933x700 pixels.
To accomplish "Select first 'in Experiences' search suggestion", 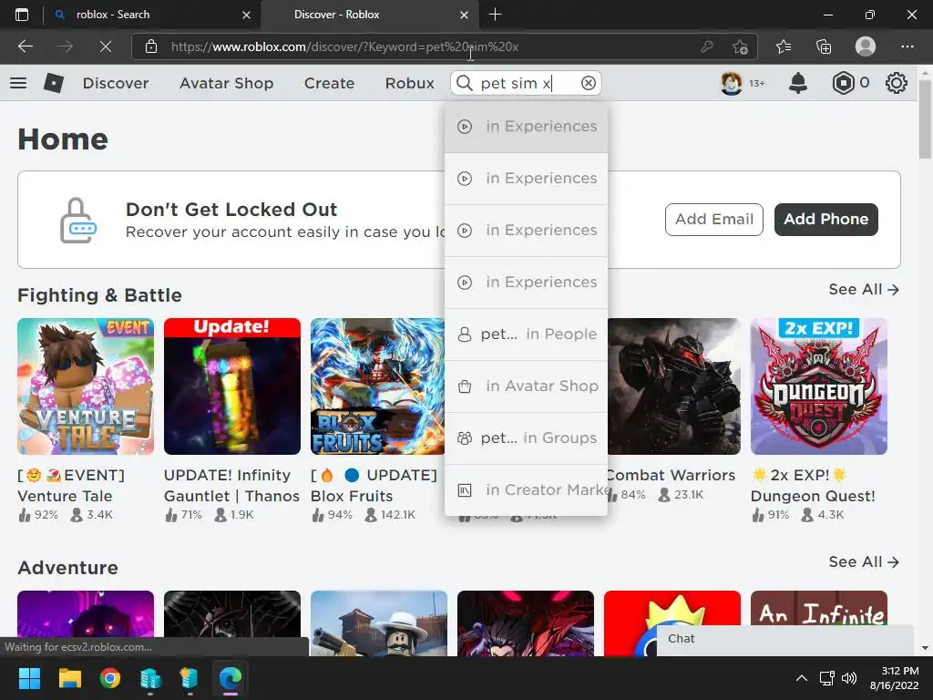I will click(x=526, y=126).
